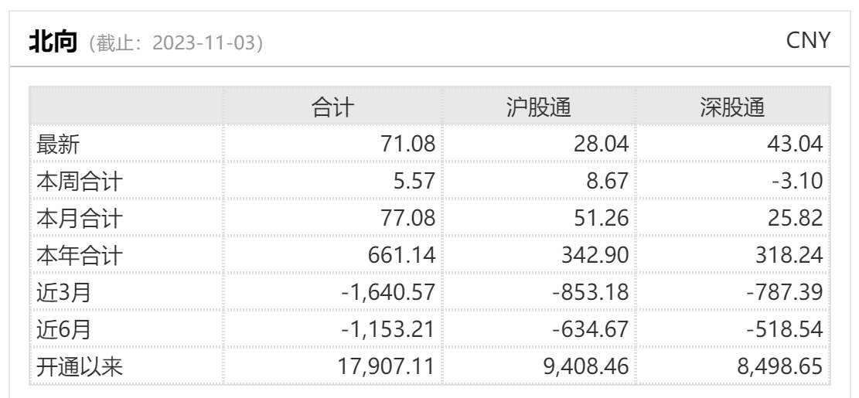Click the 51.26 monthly 沪股通 value
Screen dimensions: 859x398
point(602,219)
